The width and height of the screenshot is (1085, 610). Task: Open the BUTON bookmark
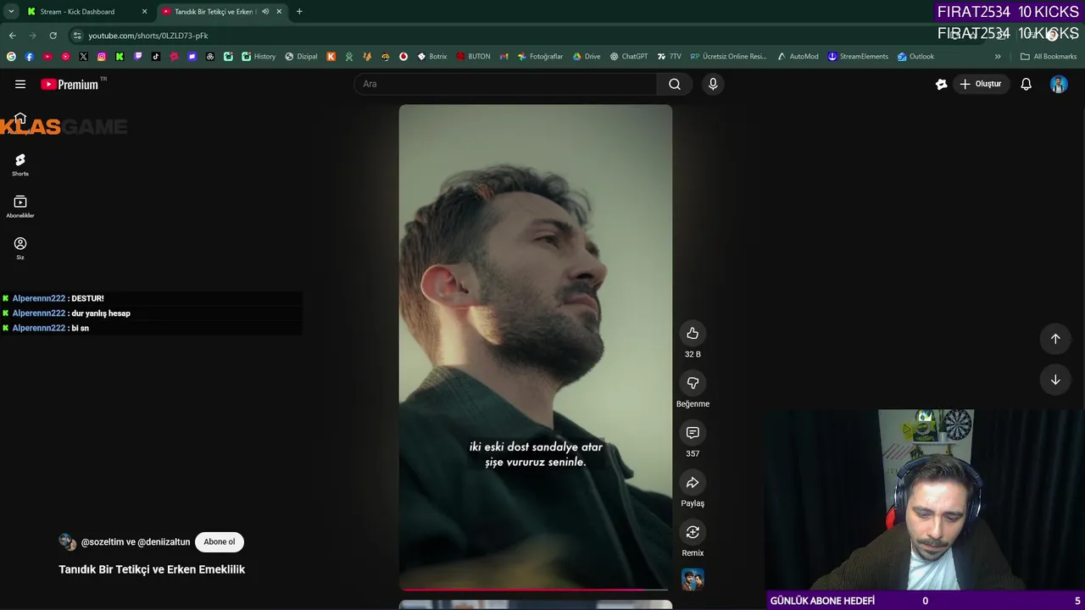473,57
